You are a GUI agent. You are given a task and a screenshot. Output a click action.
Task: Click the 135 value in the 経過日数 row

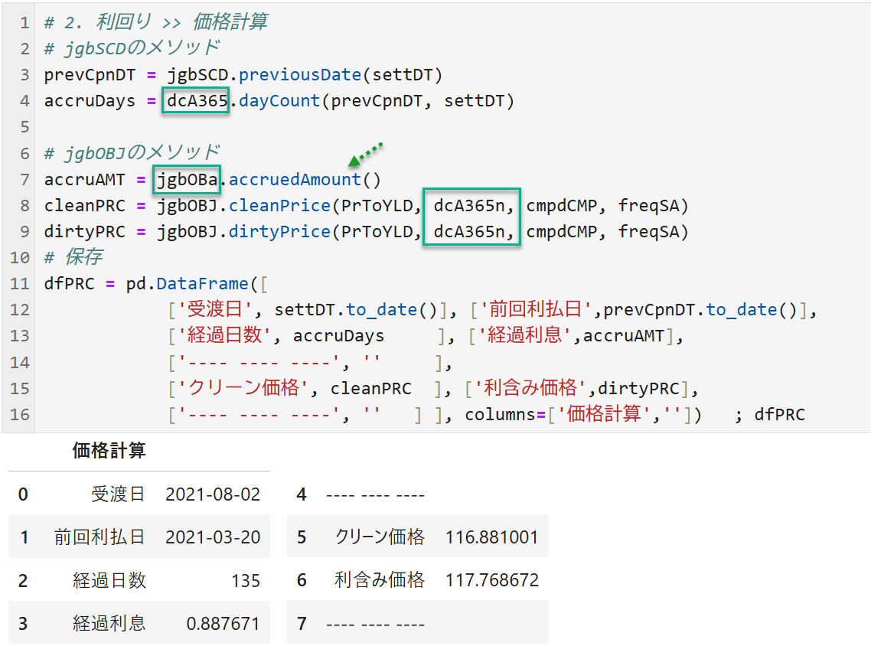tap(246, 580)
